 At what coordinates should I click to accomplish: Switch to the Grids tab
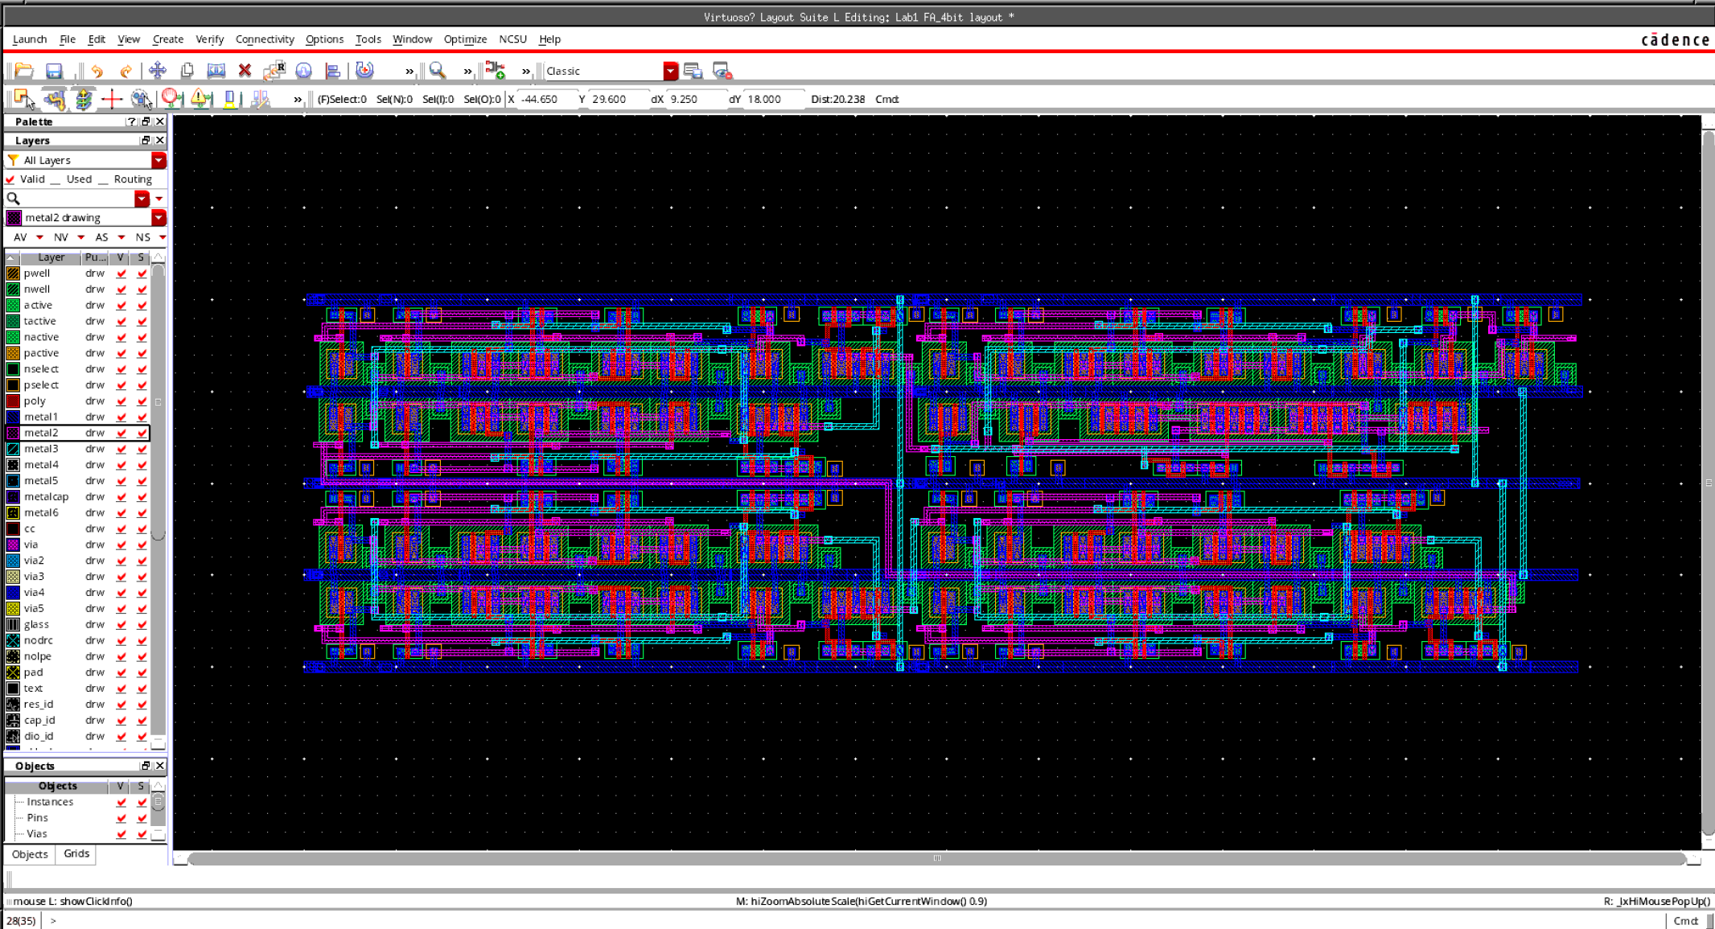[76, 854]
